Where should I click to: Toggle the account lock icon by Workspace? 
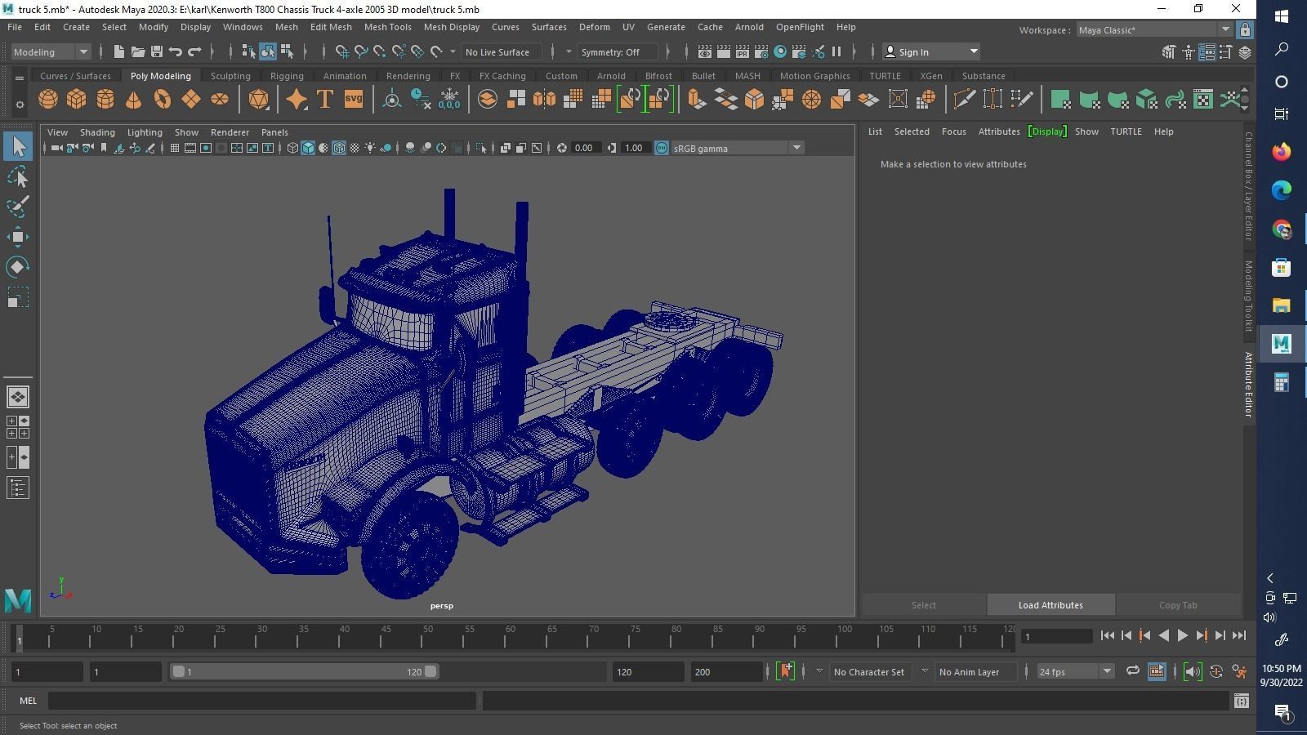1245,30
